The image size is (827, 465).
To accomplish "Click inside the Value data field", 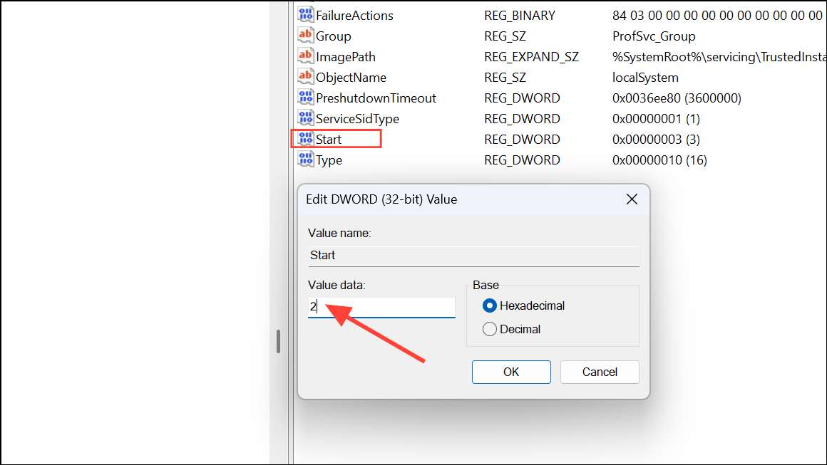I will (381, 307).
